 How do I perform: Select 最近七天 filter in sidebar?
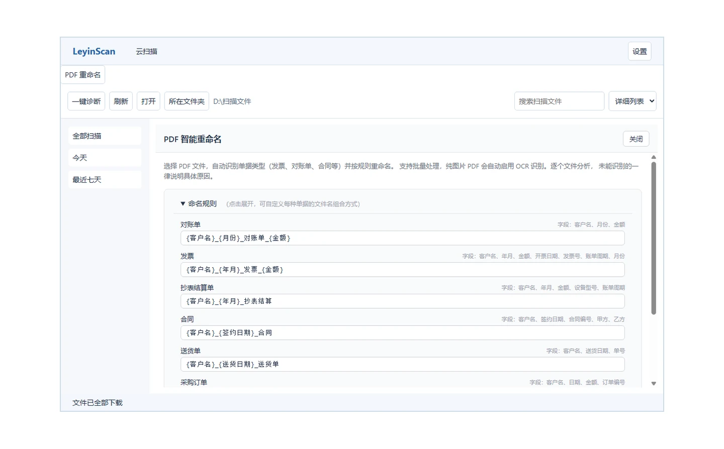105,180
